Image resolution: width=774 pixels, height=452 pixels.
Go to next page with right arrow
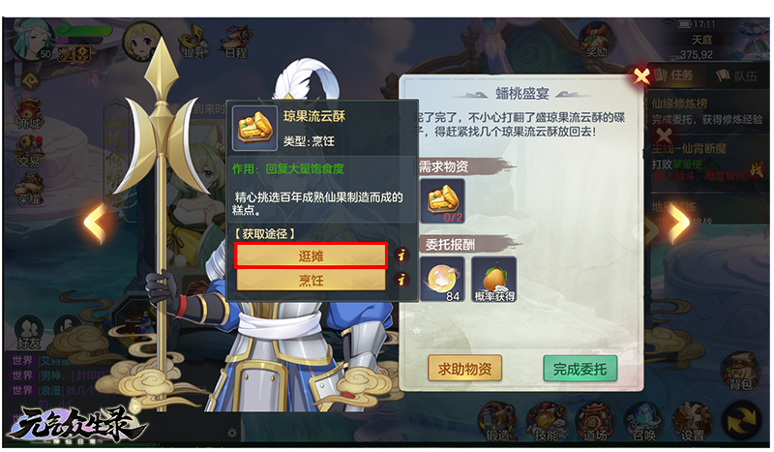coord(679,224)
